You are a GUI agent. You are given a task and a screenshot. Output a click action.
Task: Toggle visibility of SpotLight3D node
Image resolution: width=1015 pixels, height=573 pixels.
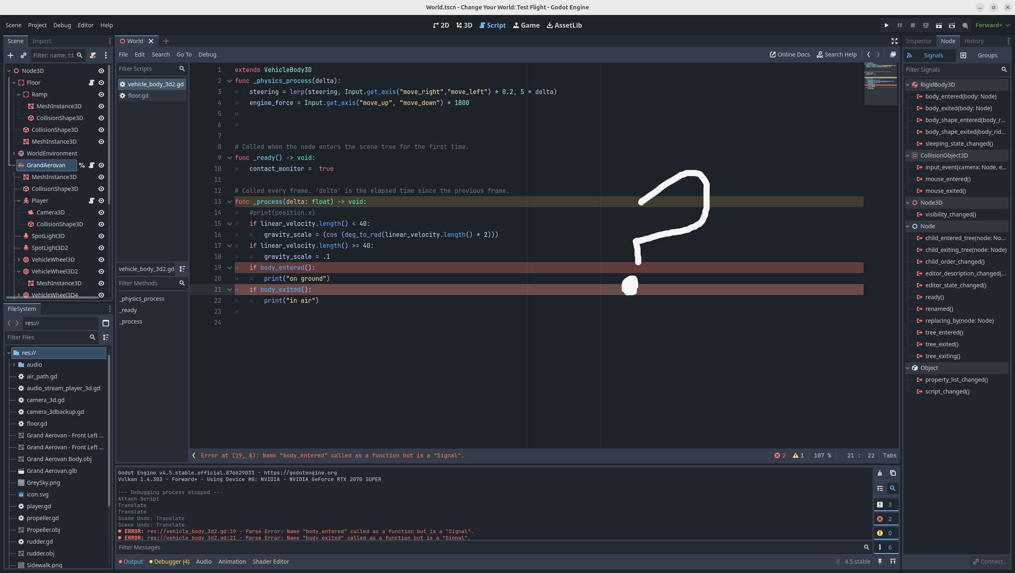[101, 236]
